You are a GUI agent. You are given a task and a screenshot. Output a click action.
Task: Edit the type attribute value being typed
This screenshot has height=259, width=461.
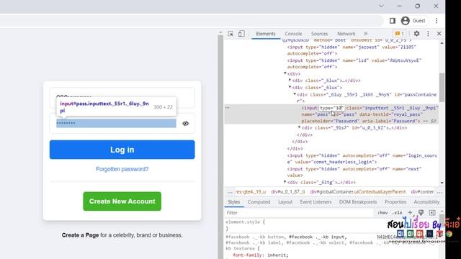point(332,108)
